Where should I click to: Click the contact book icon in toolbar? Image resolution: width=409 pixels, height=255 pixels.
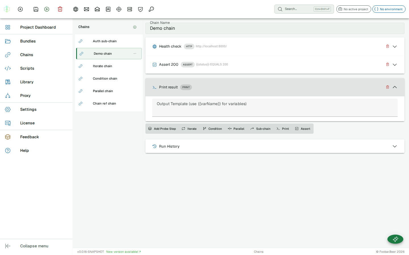coord(108,9)
